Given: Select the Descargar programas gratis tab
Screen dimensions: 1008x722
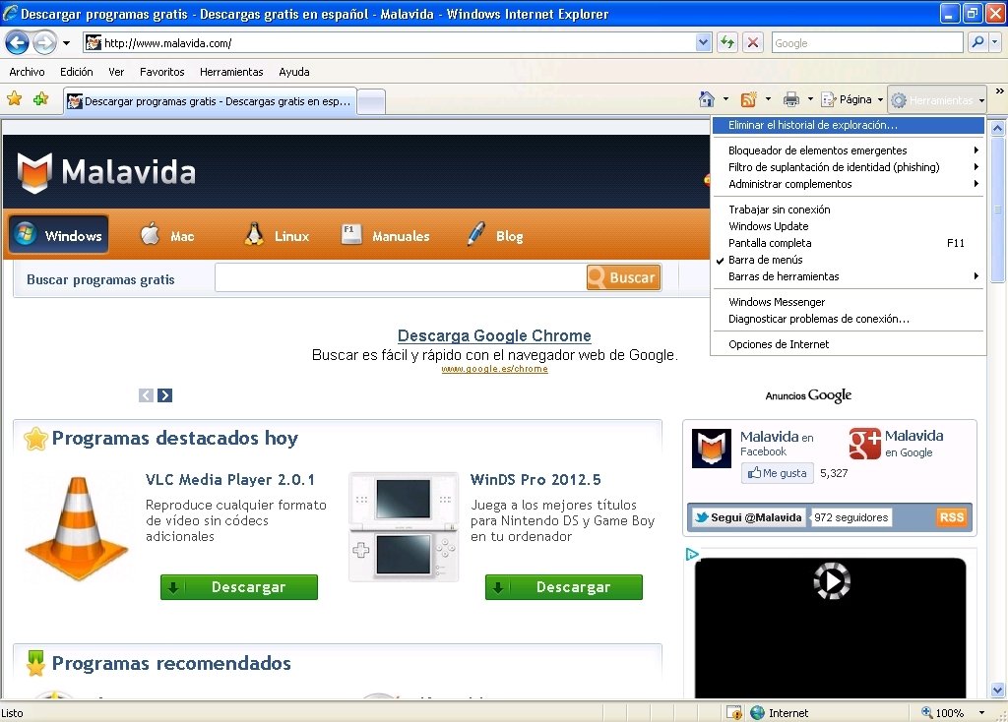Looking at the screenshot, I should pyautogui.click(x=211, y=101).
